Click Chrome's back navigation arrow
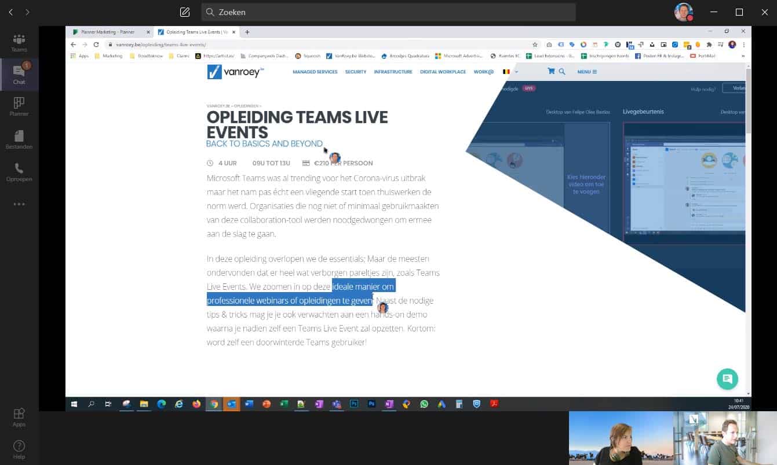The image size is (777, 465). coord(73,45)
